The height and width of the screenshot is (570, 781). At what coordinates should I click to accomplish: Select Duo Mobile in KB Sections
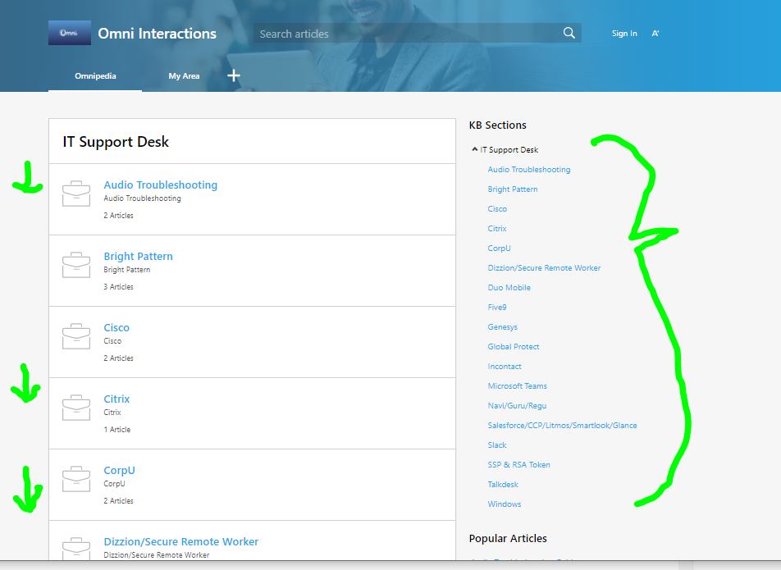click(509, 287)
